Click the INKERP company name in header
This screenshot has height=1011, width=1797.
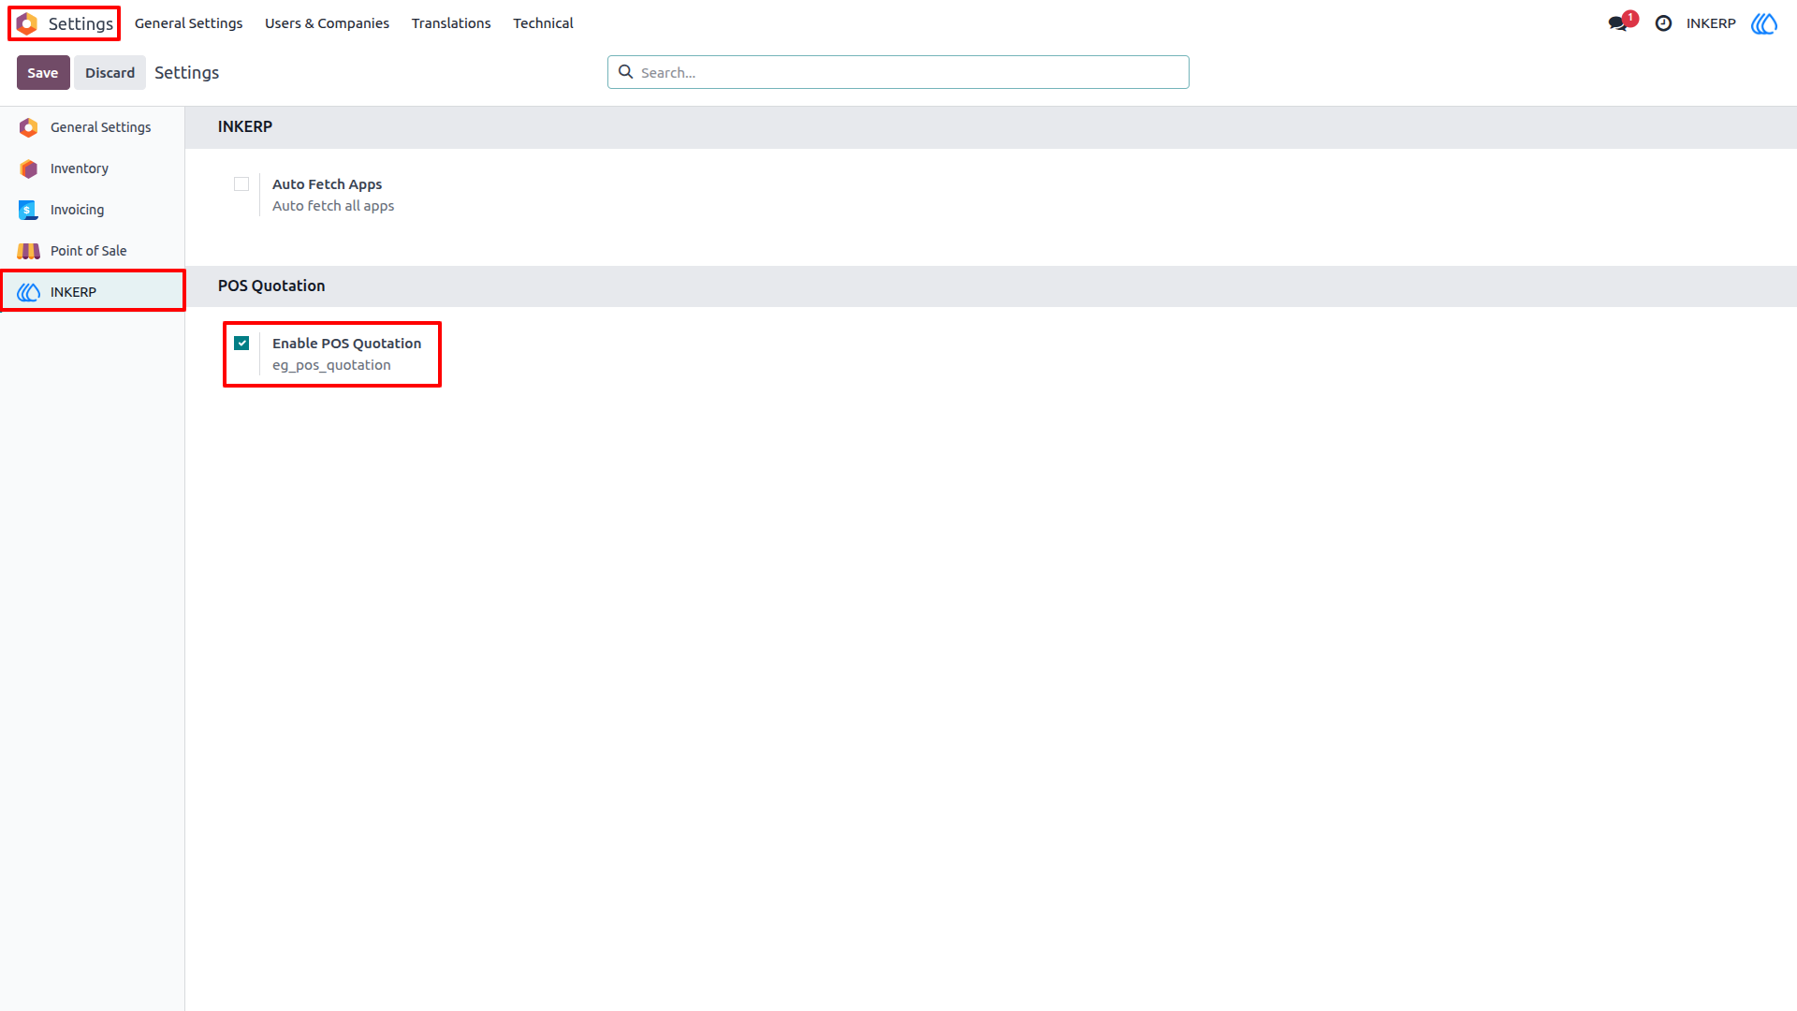point(1711,23)
